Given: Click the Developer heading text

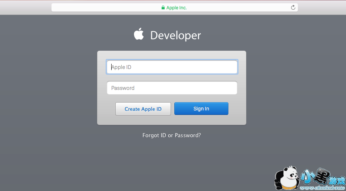Looking at the screenshot, I should [176, 35].
